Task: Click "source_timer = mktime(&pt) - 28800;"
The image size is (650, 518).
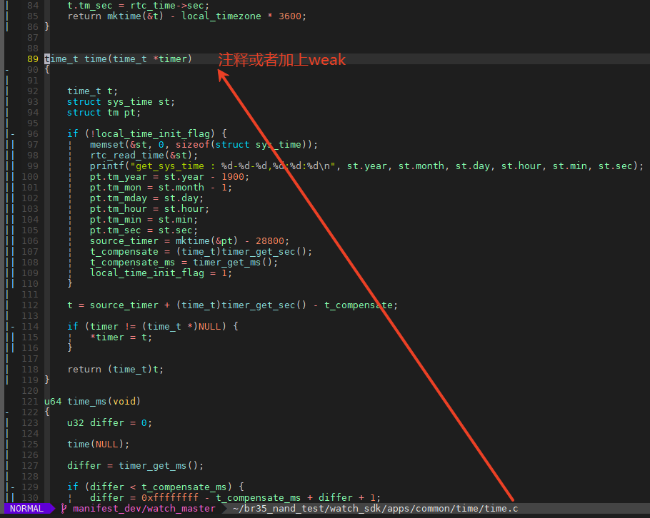Action: (x=190, y=241)
